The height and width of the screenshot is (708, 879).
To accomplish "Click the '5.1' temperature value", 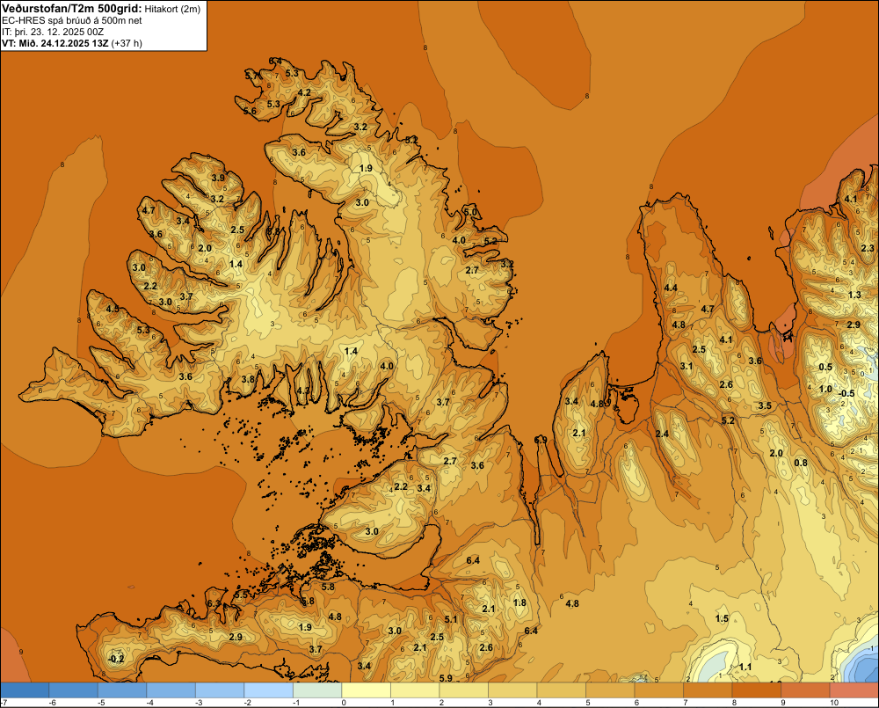I will [x=451, y=619].
